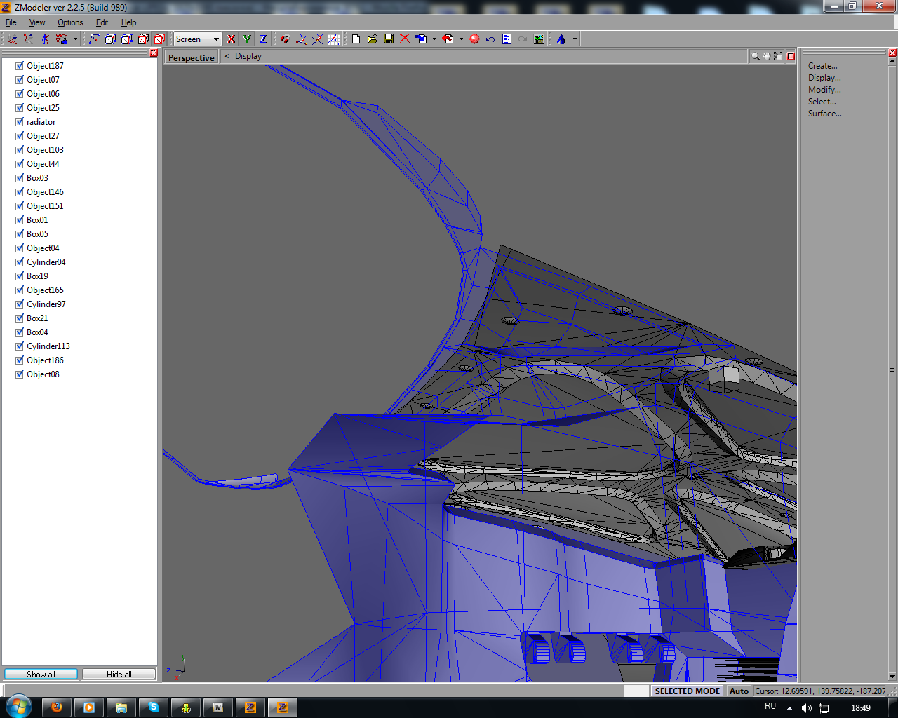
Task: Select the viewport pan hand tool
Action: click(767, 56)
